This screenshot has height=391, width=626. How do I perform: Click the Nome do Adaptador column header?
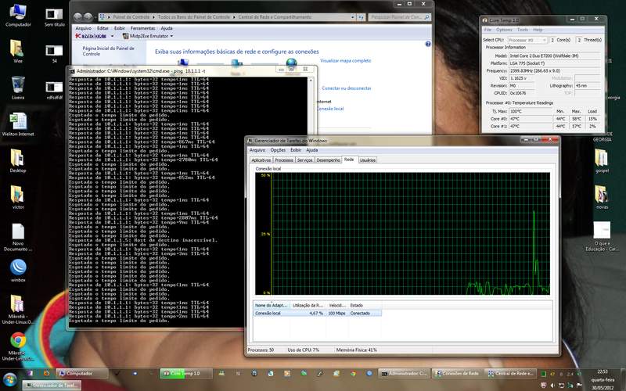[x=272, y=306]
